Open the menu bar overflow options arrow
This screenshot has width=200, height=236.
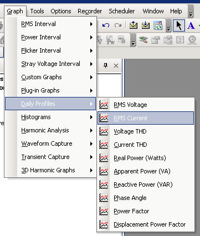click(191, 12)
